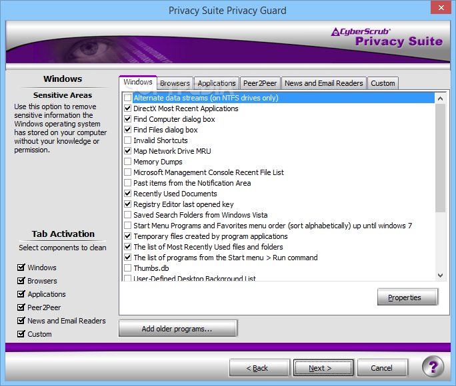Disable Windows tab activation checkbox
Viewport: 456px width, 386px height.
click(21, 268)
